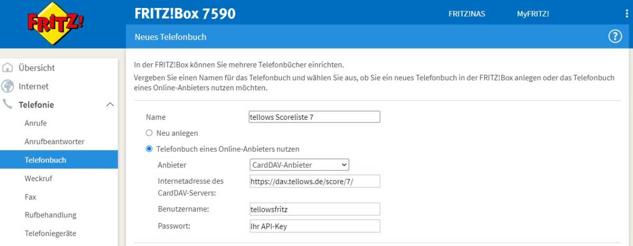Screen dimensions: 633x246
Task: Click the Internet globe icon
Action: click(8, 86)
